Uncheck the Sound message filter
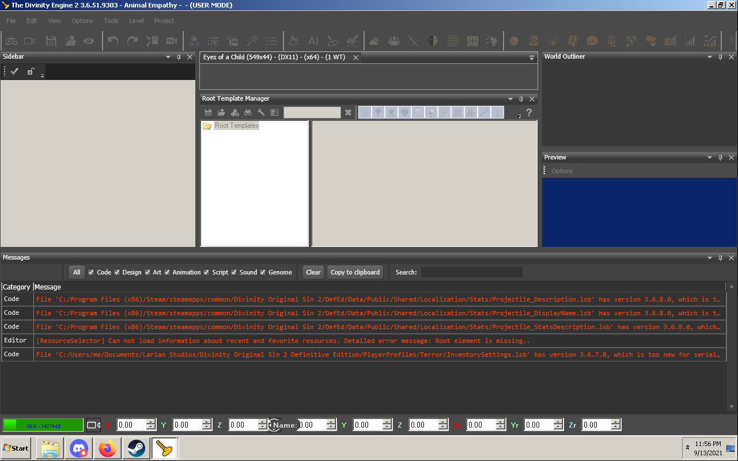 click(234, 272)
